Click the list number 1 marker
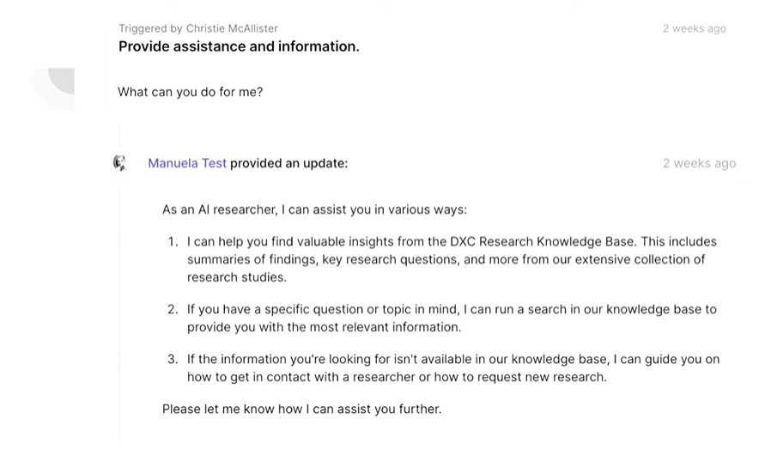This screenshot has height=474, width=765. [x=173, y=242]
